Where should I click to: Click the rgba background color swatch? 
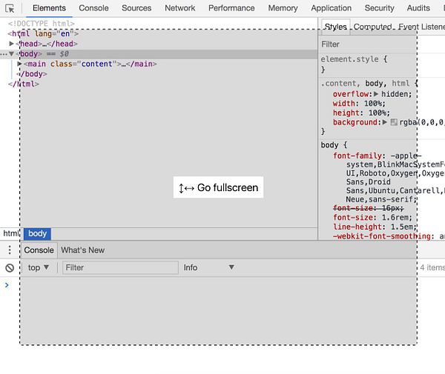(394, 122)
